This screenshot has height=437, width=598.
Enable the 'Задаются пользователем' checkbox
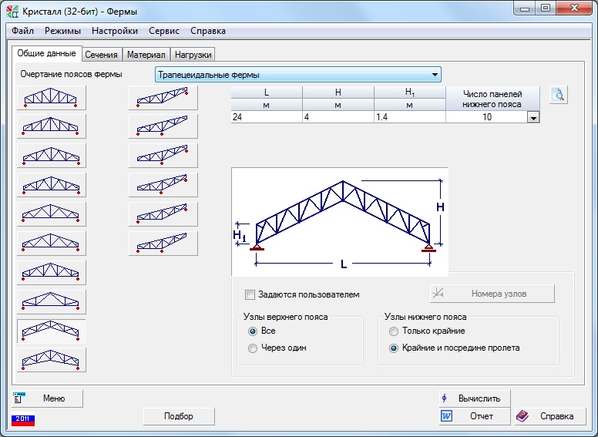pyautogui.click(x=250, y=294)
